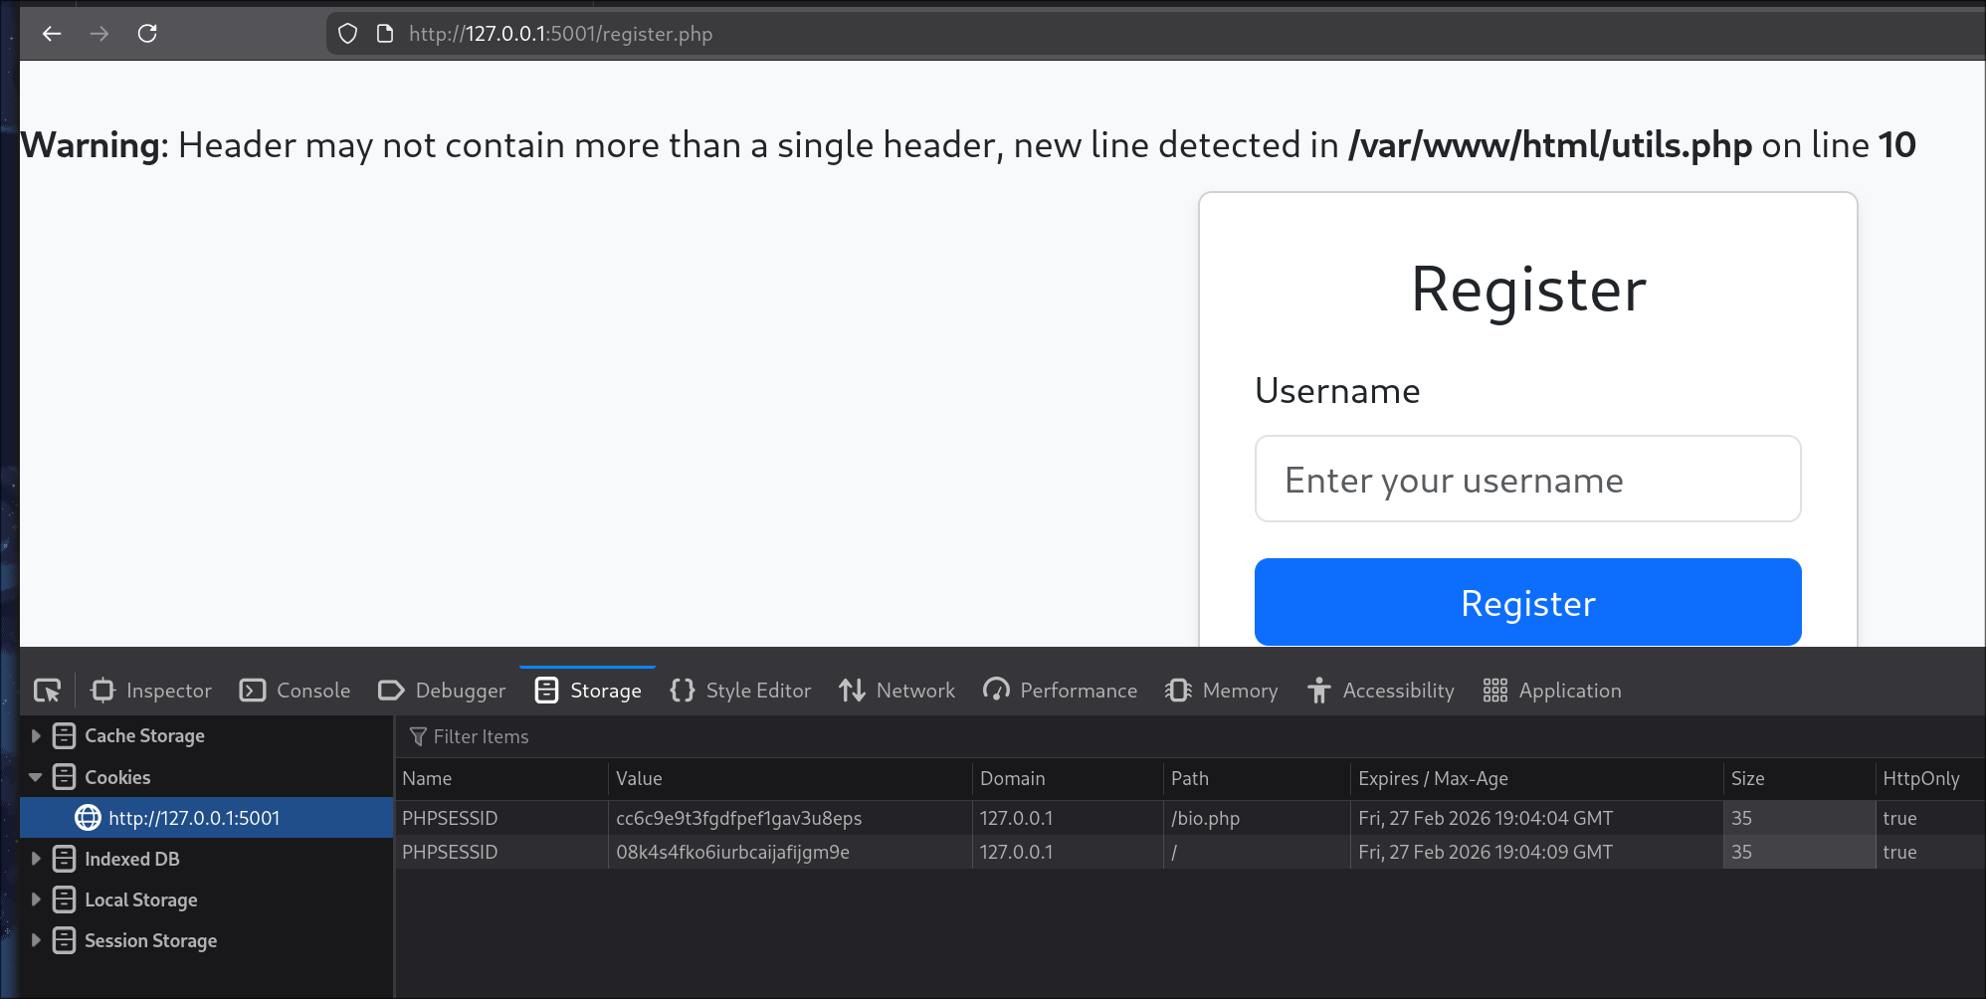1986x999 pixels.
Task: Open the Inspector tab
Action: point(151,691)
